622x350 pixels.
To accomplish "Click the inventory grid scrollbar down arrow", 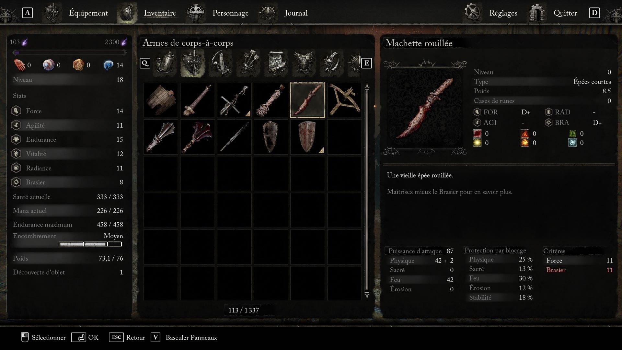I will 367,296.
